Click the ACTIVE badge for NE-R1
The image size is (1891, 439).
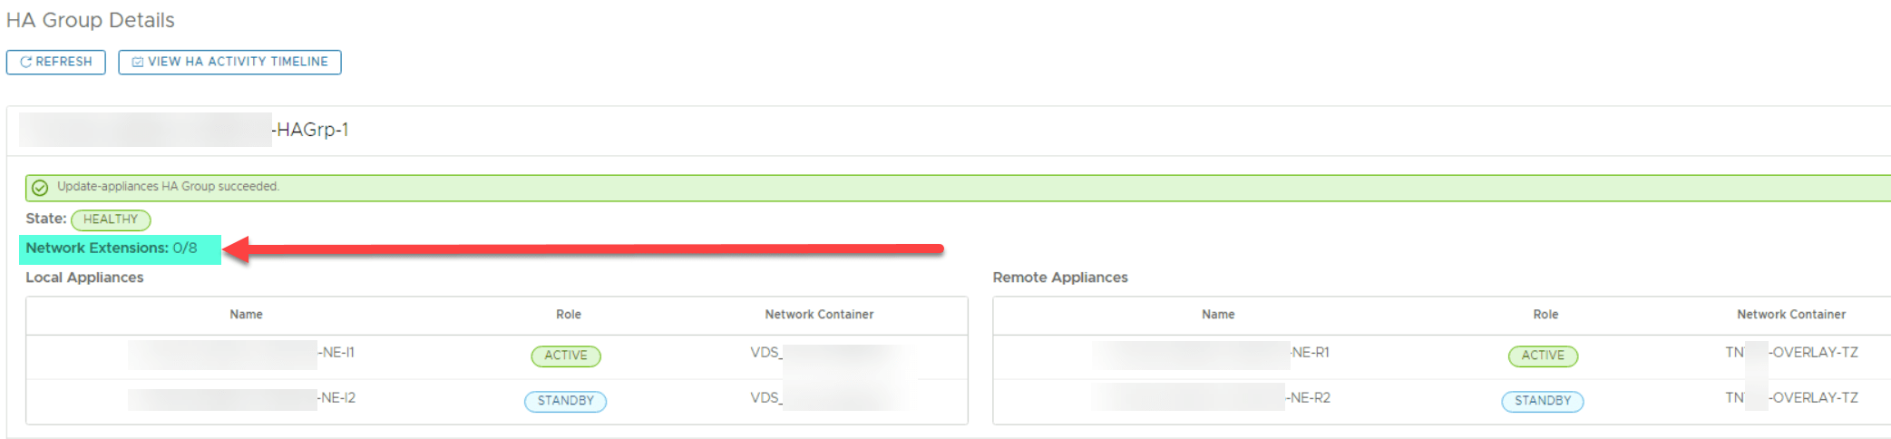click(1543, 356)
